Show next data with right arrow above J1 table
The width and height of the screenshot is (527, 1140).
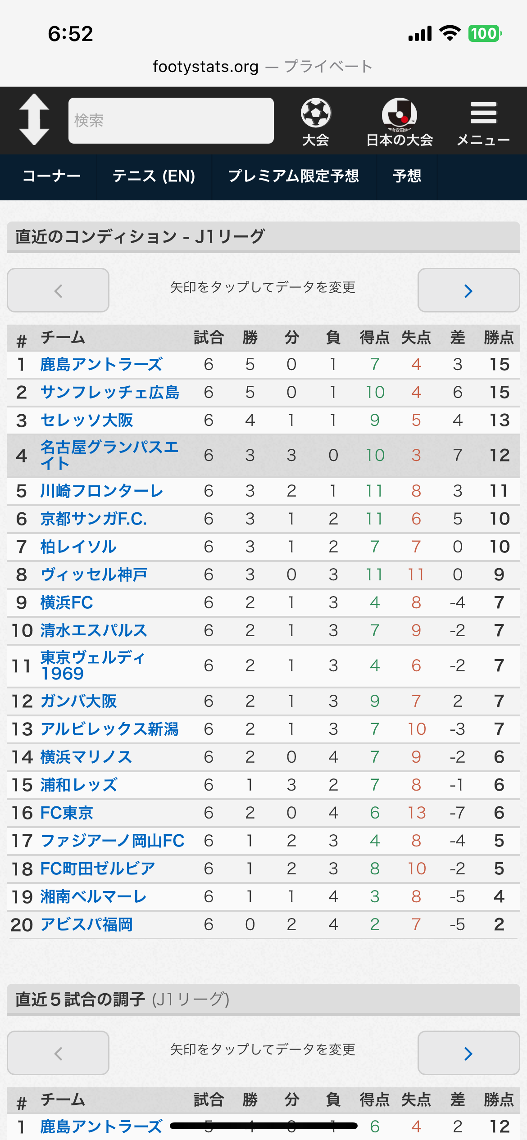[469, 290]
